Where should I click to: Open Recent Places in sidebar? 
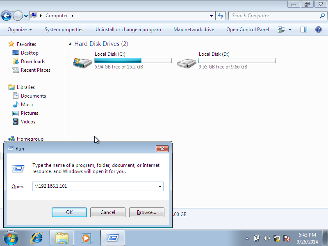click(x=36, y=70)
